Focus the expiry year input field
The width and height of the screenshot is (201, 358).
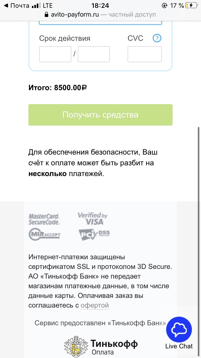click(94, 54)
